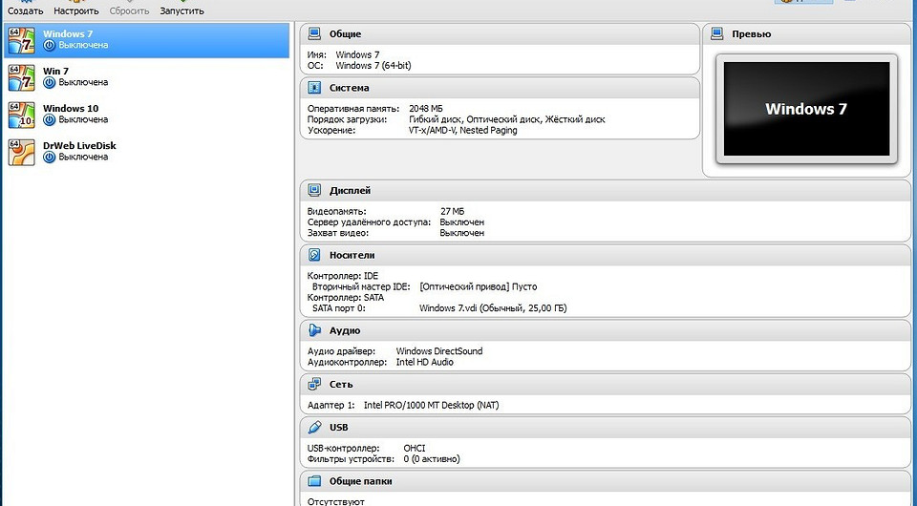Start the VM with Запустить
The image size is (917, 506).
point(181,9)
